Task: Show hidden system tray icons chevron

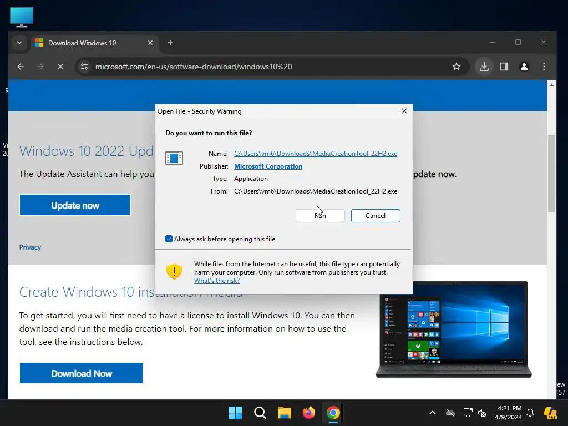Action: (433, 413)
